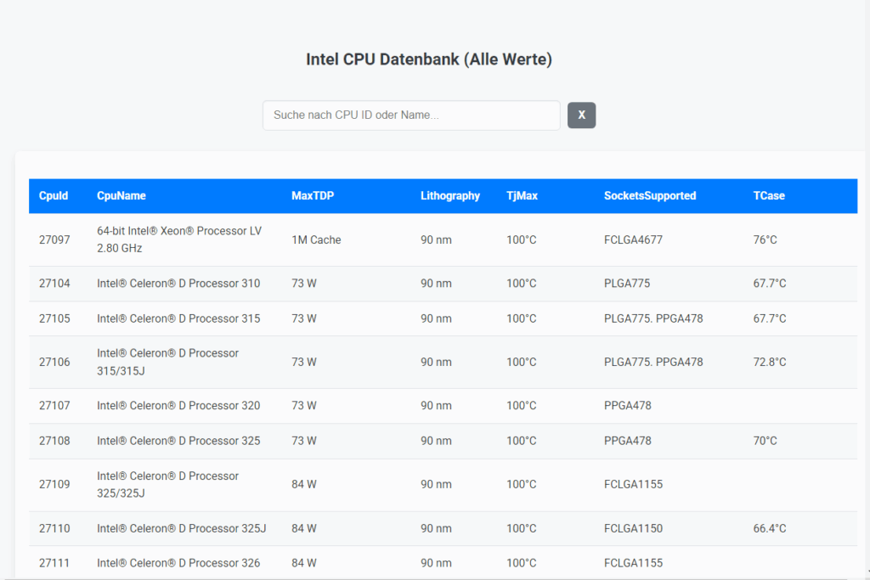Select Celeron D Processor 315 name
The width and height of the screenshot is (870, 580).
tap(178, 318)
